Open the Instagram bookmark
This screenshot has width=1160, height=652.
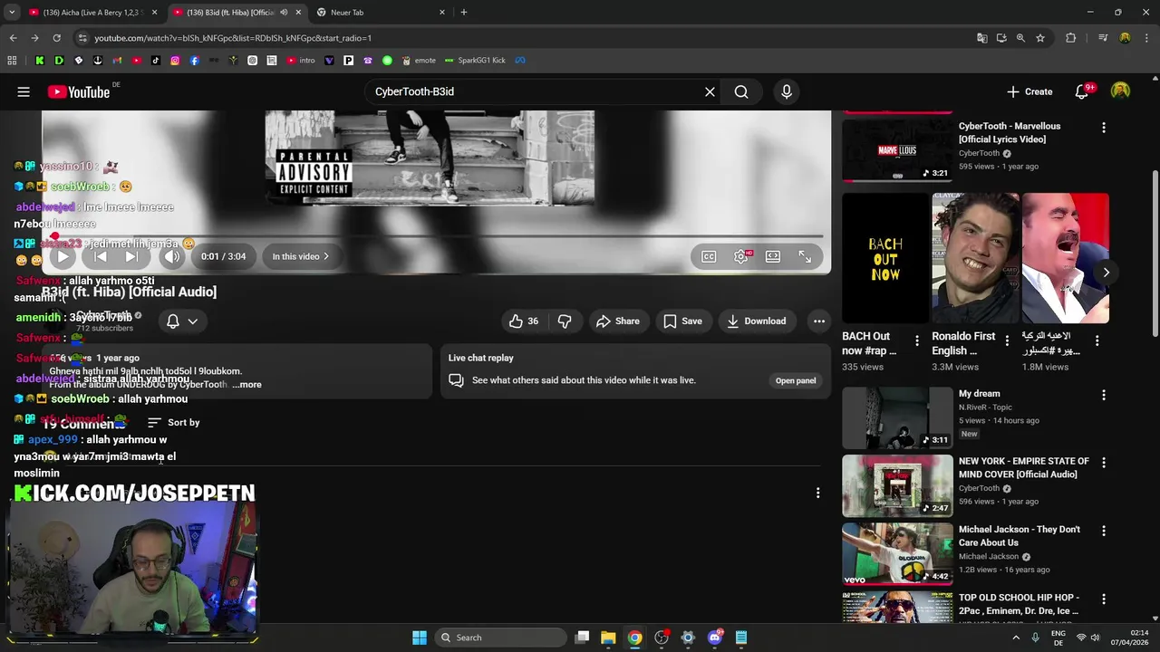point(175,61)
